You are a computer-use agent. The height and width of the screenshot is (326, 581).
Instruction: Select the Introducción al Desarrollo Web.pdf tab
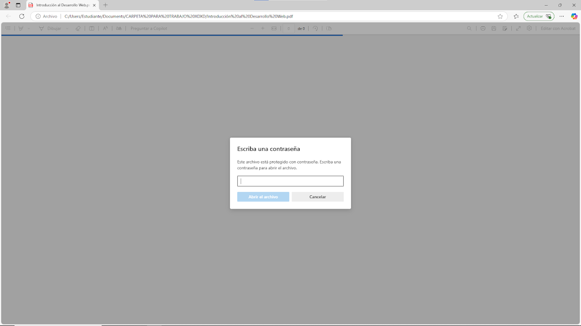[60, 5]
